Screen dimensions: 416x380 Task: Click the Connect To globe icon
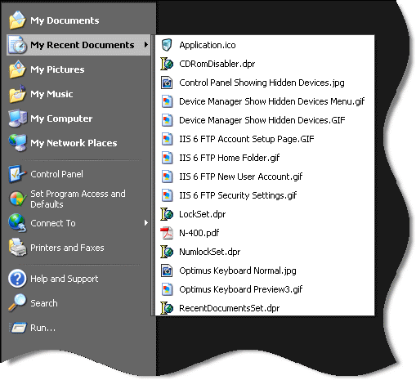pyautogui.click(x=17, y=223)
